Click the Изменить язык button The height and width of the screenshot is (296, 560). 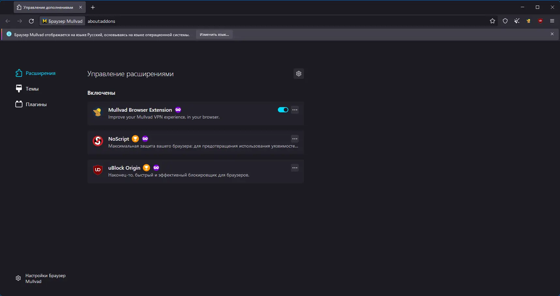214,35
